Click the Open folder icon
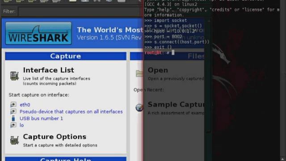Image resolution: width=286 pixels, height=161 pixels. tap(139, 73)
